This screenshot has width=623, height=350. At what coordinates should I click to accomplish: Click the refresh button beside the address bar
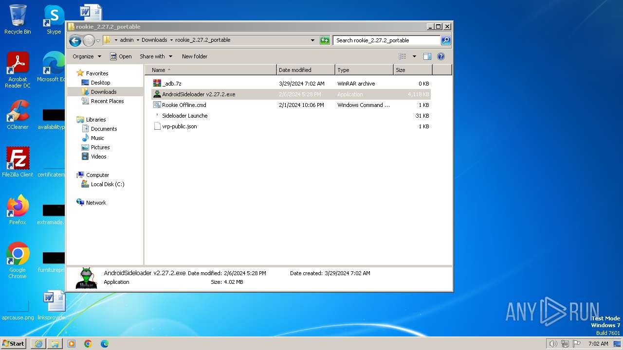click(325, 40)
